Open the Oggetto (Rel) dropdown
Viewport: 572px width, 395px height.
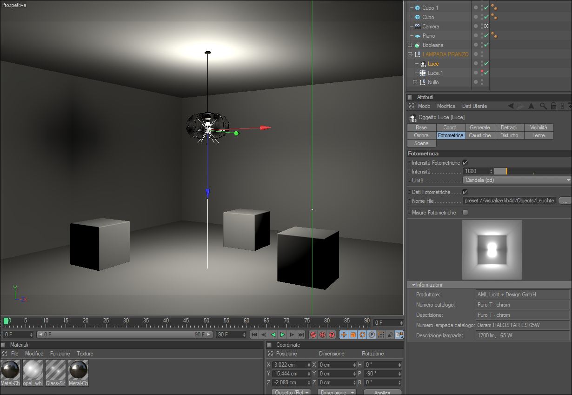[291, 392]
